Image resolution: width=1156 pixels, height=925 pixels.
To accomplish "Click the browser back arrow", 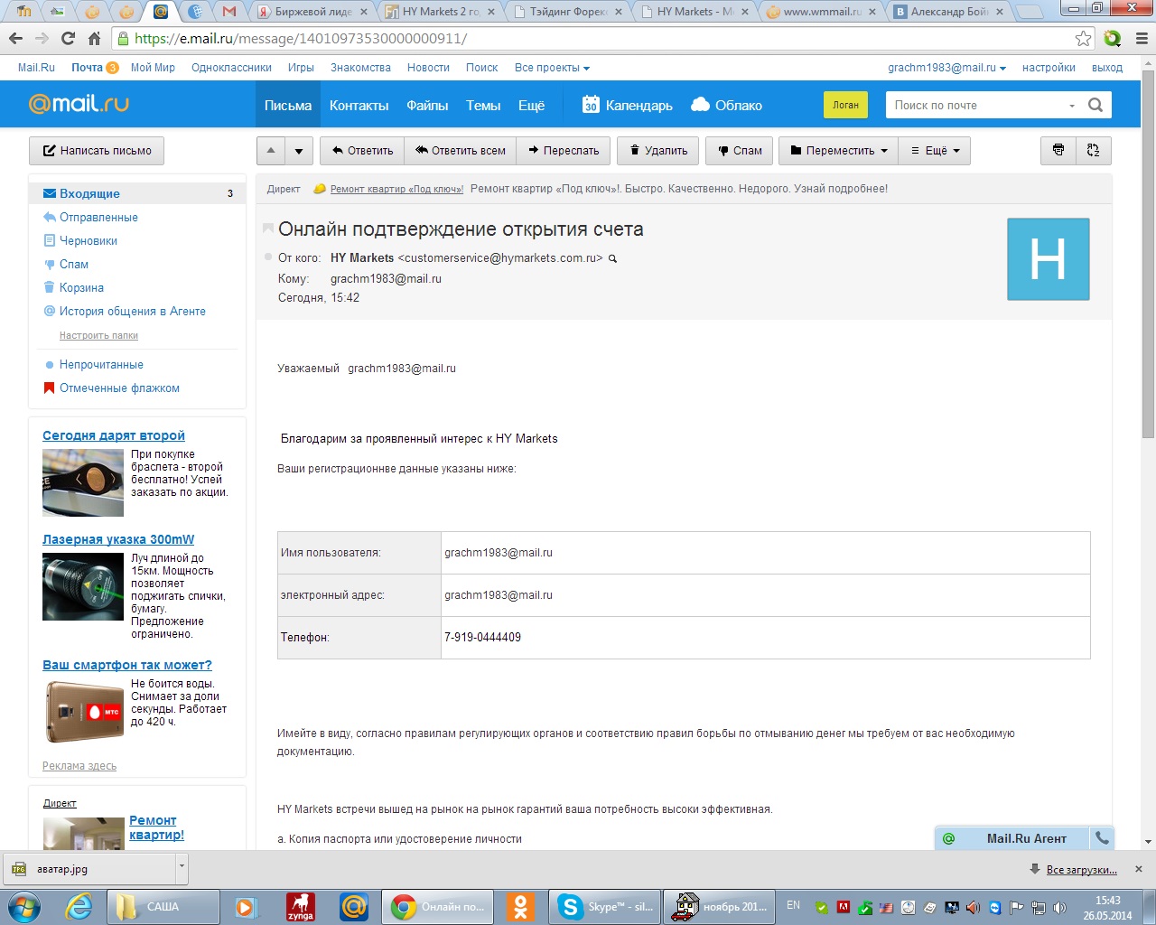I will (15, 38).
